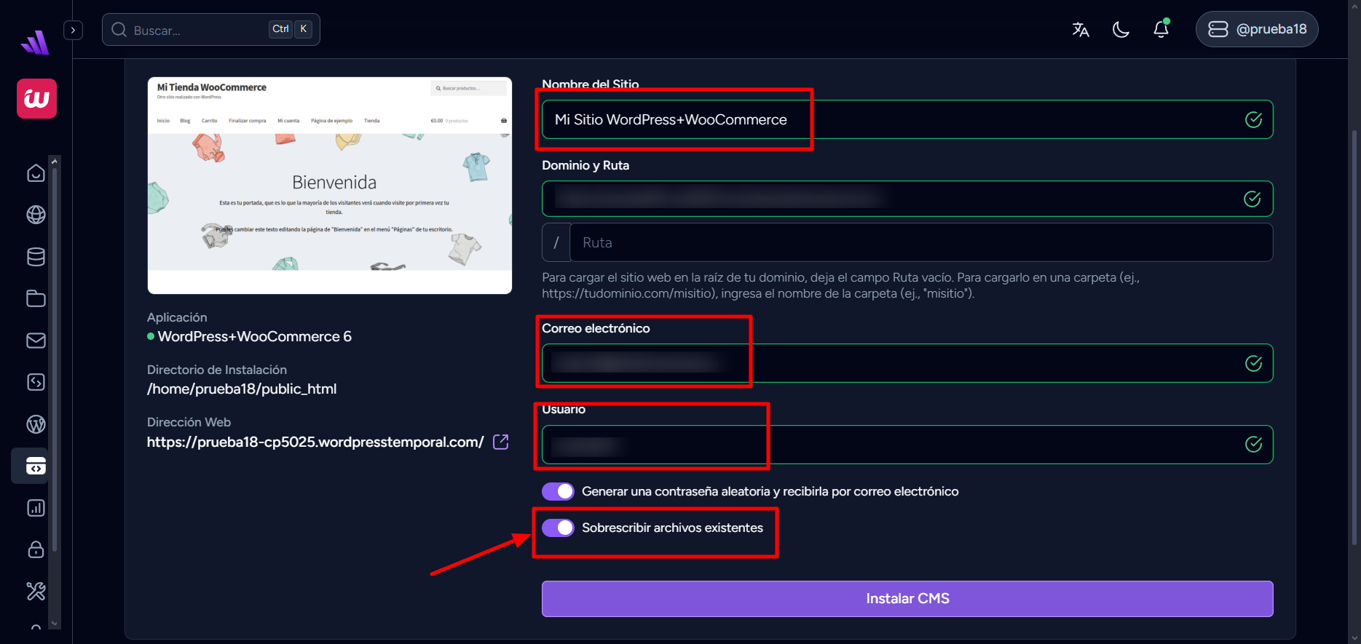Click the Mi Tienda WooCommerce preview thumbnail
The height and width of the screenshot is (644, 1361).
tap(330, 186)
